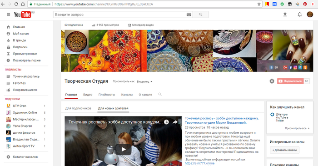The image size is (318, 166).
Task: Open the 'Точечная роспись' playlist
Action: coord(26,76)
